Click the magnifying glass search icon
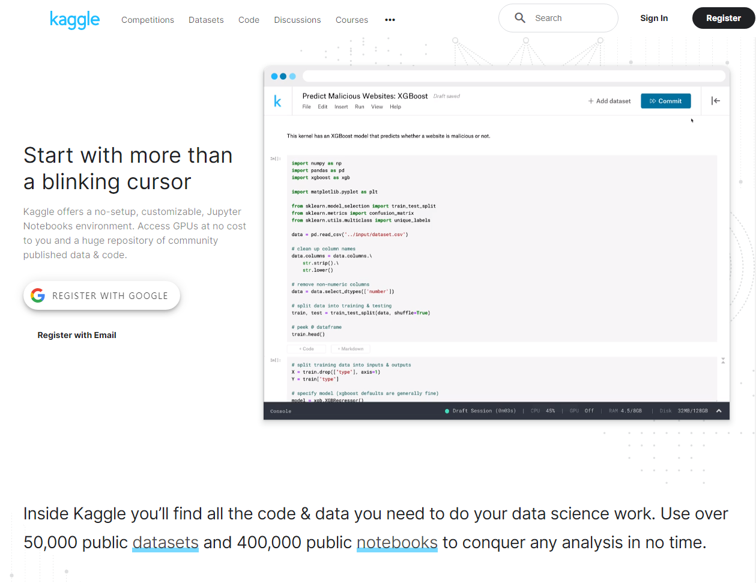Viewport: 756px width, 583px height. [x=520, y=18]
